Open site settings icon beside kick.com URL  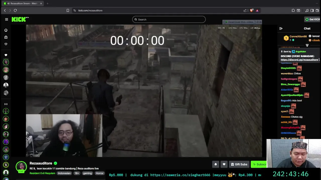point(74,10)
